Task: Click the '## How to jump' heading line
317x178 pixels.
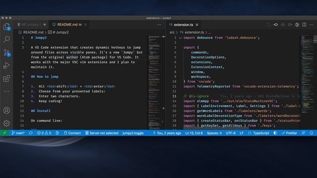Action: pos(45,77)
